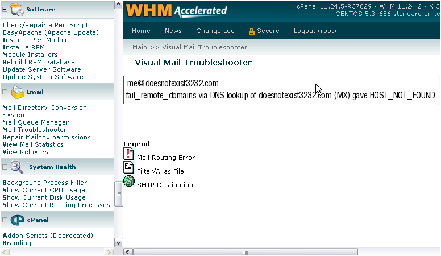441x256 pixels.
Task: Click the Filter/Alias File legend icon
Action: (x=128, y=168)
